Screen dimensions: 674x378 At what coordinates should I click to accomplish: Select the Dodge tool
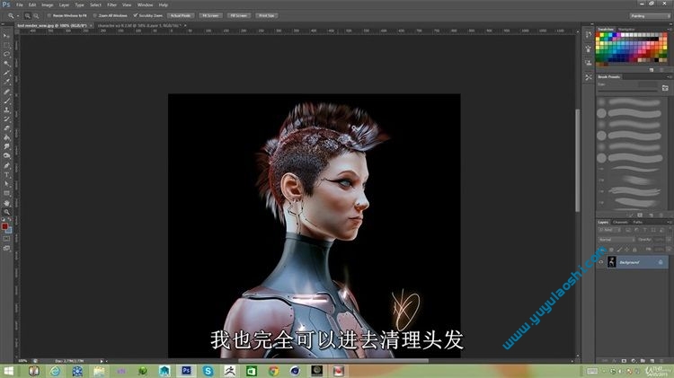(x=6, y=156)
